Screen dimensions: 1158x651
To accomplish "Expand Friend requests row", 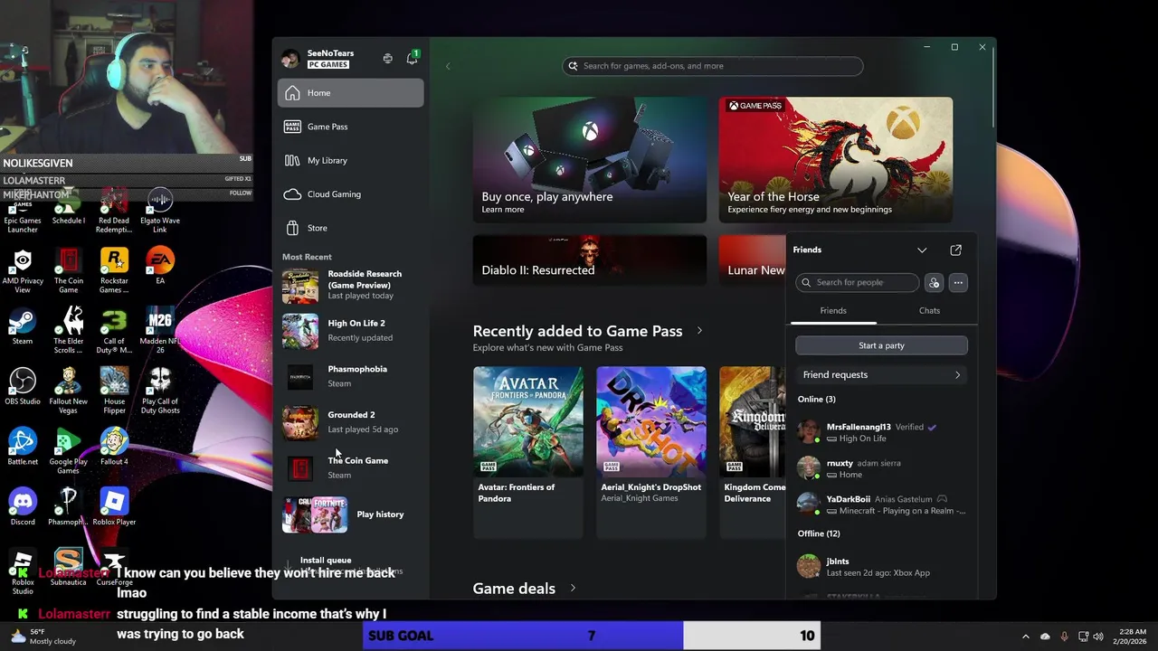I will coord(881,374).
